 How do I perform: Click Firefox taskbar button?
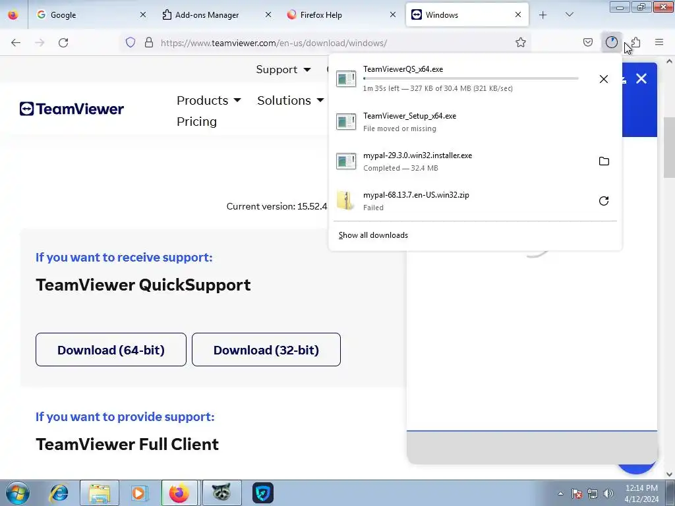[179, 493]
